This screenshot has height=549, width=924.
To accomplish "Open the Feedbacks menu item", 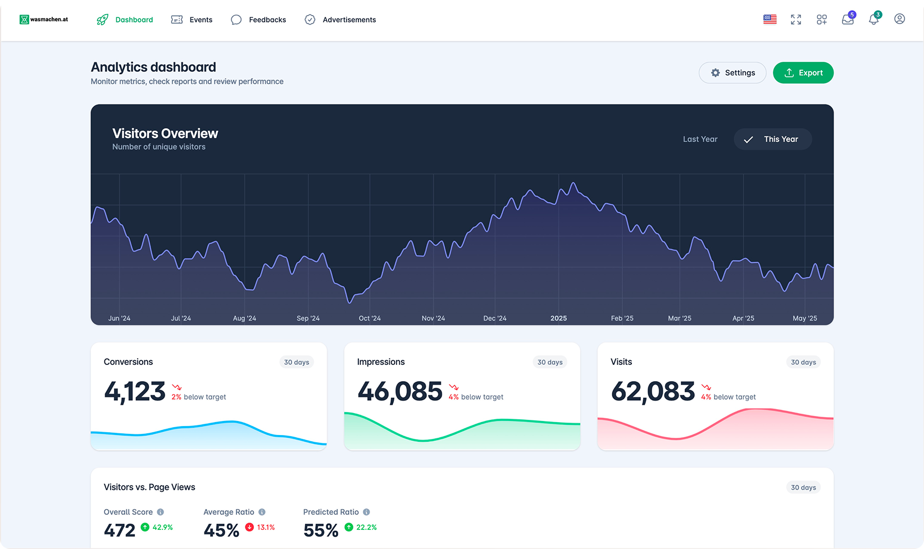I will point(258,20).
